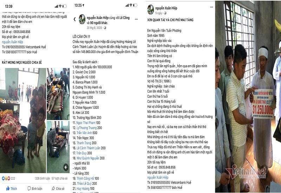The width and height of the screenshot is (281, 193).
Task: Open nguyễn Xuân Hiệp avatar in the right post
Action: (151, 9)
